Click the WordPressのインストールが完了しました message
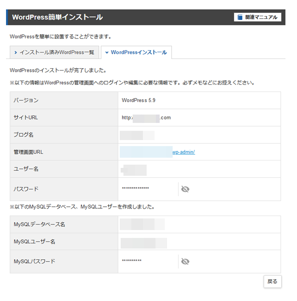297x301 pixels. click(x=58, y=70)
